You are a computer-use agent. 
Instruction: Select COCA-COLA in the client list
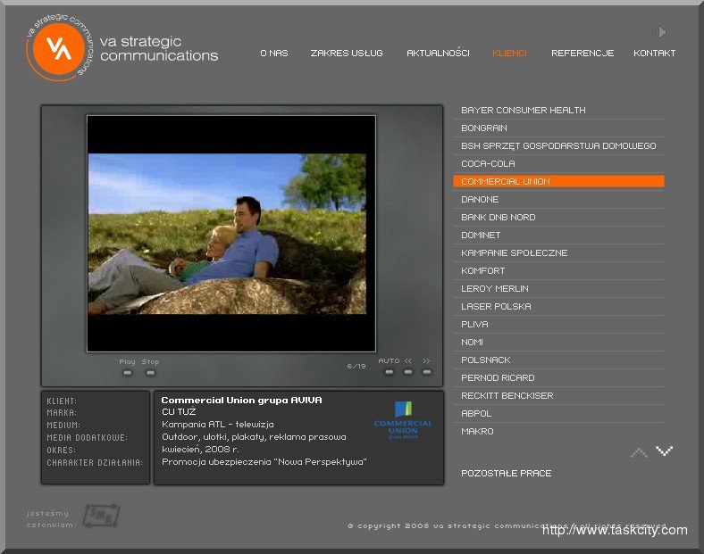[488, 164]
